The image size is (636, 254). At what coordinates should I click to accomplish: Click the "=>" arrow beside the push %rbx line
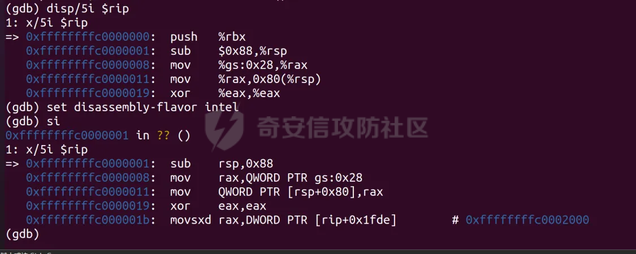click(x=12, y=37)
